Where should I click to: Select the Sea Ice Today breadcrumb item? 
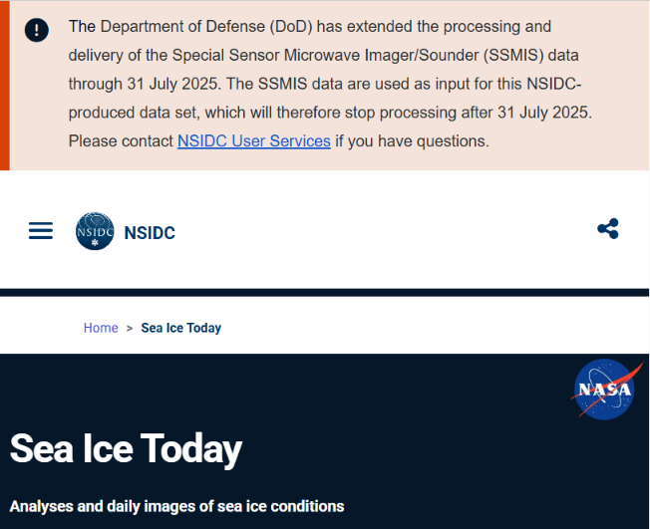(x=181, y=328)
